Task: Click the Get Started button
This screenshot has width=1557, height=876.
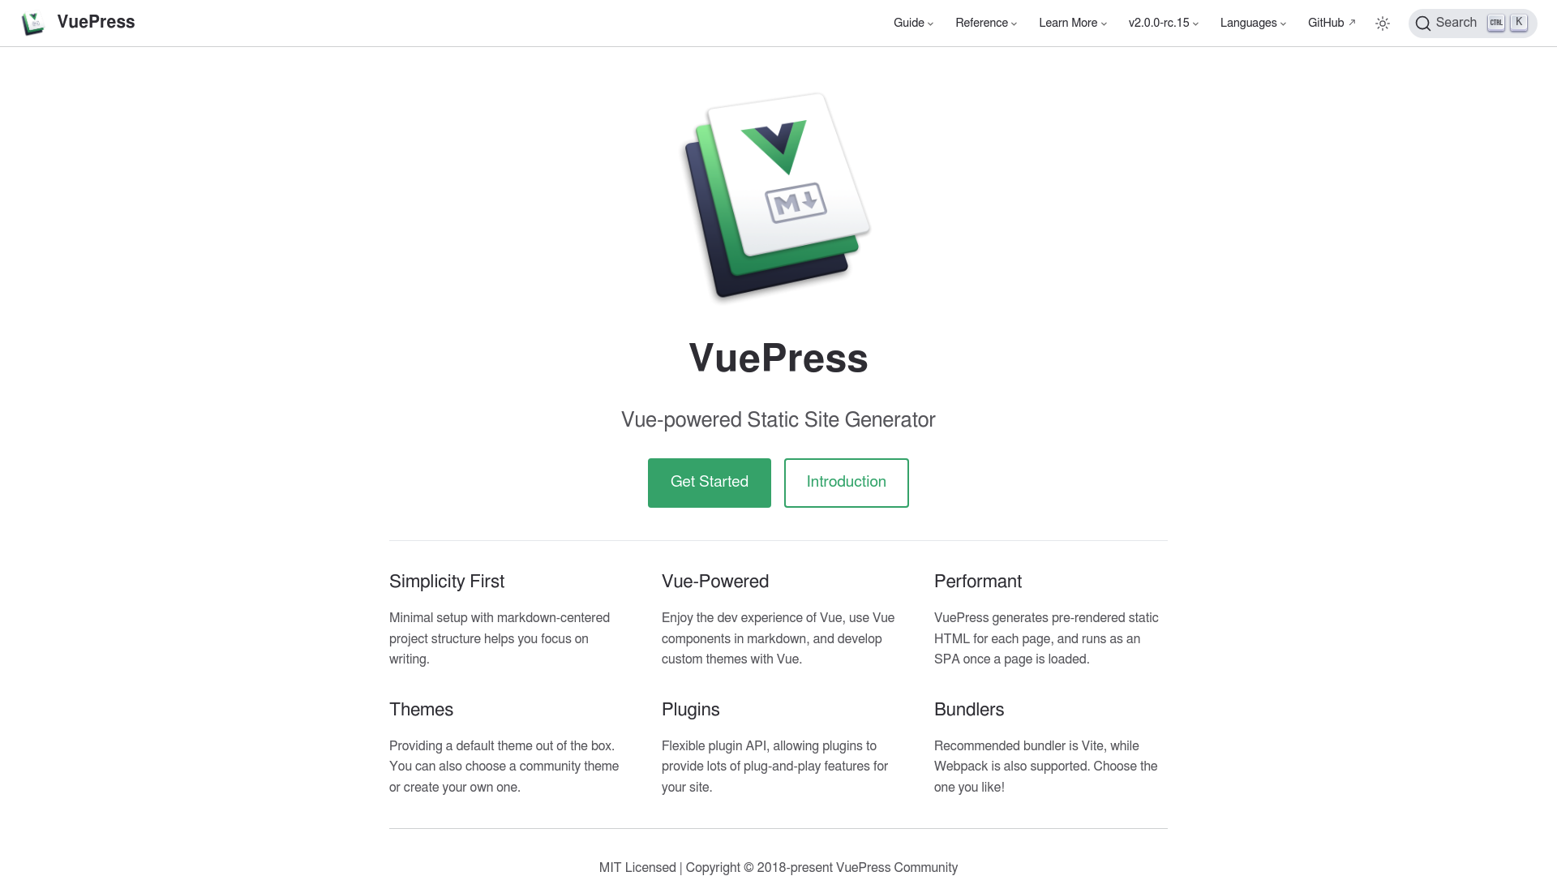Action: [709, 483]
